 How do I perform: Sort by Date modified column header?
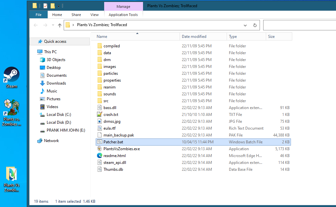[203, 37]
